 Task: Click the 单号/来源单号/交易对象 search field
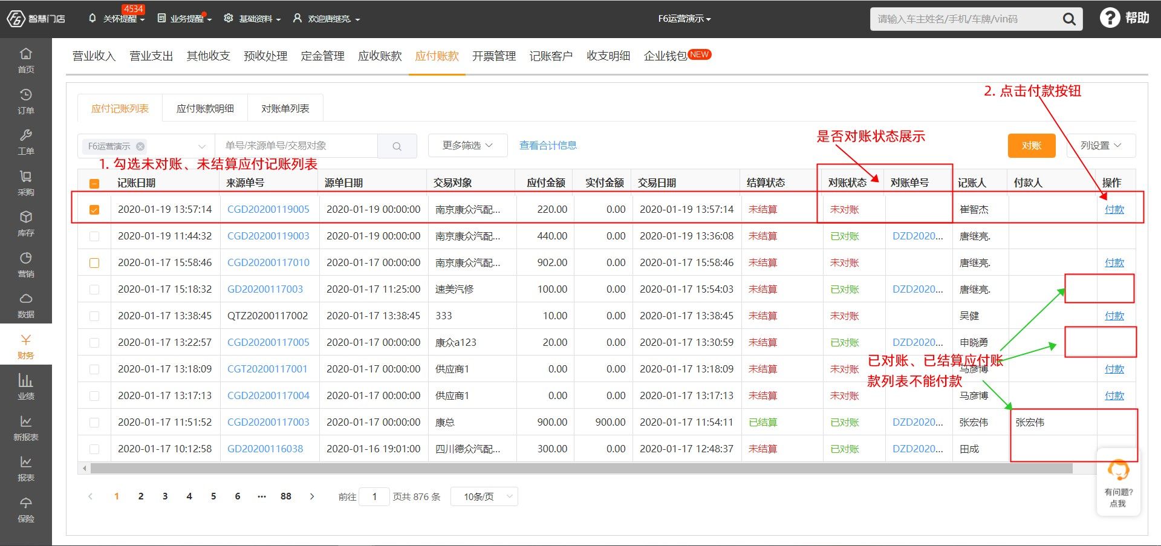(296, 146)
